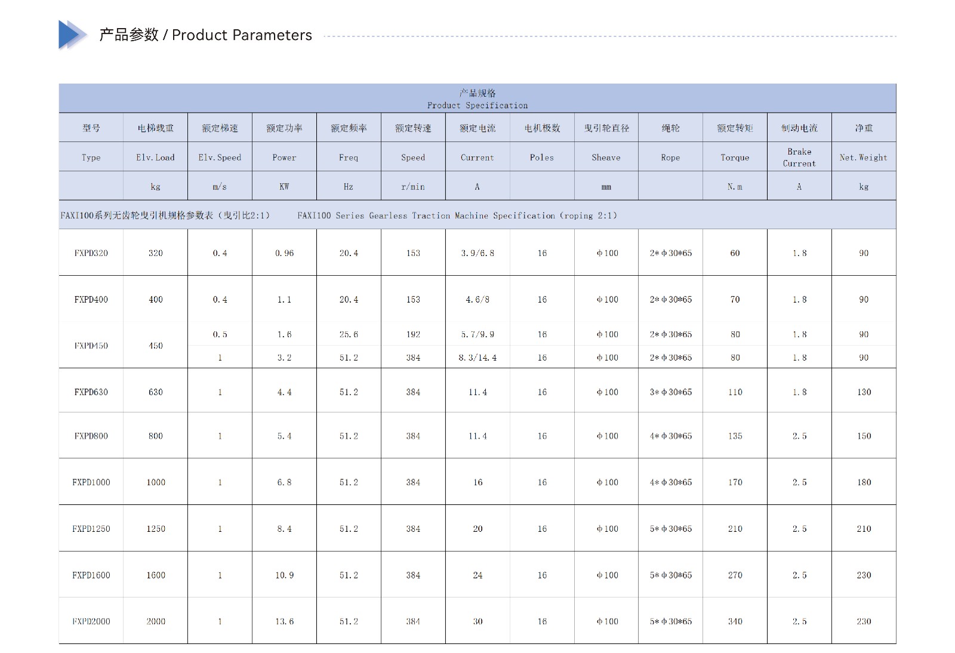Click the '13.6' power value for FXPD2000
This screenshot has width=955, height=653.
285,621
